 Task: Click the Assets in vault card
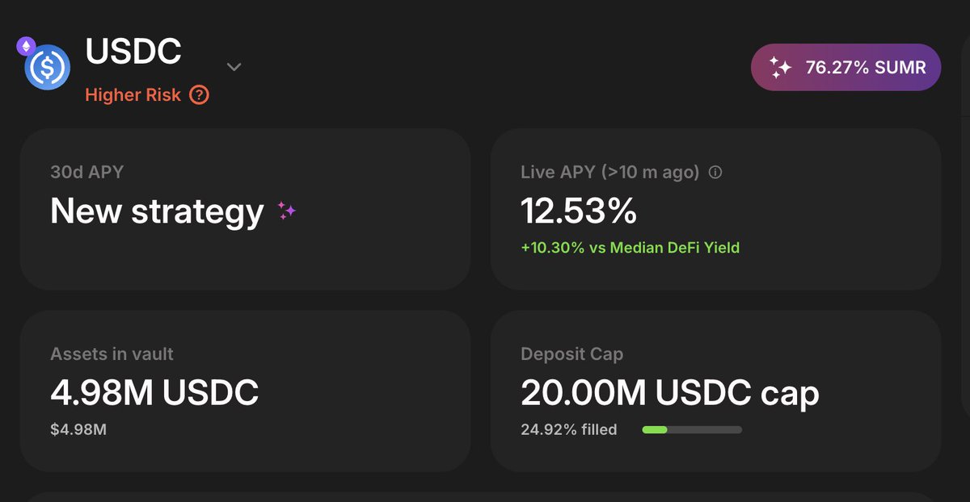tap(246, 391)
